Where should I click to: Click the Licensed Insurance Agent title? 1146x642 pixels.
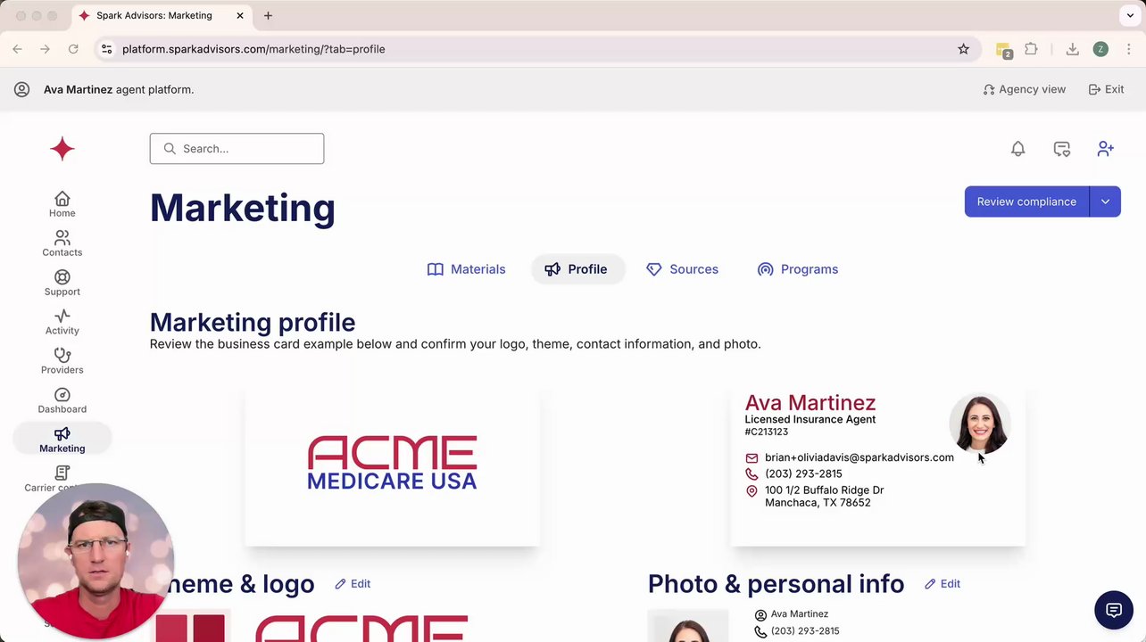(810, 419)
